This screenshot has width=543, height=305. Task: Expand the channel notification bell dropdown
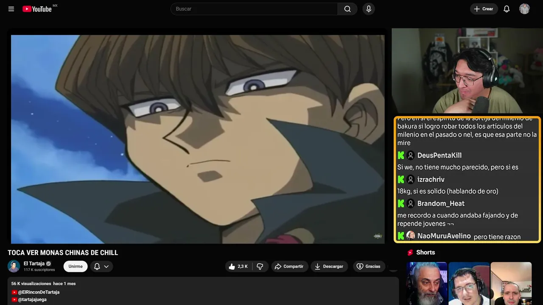coord(101,266)
